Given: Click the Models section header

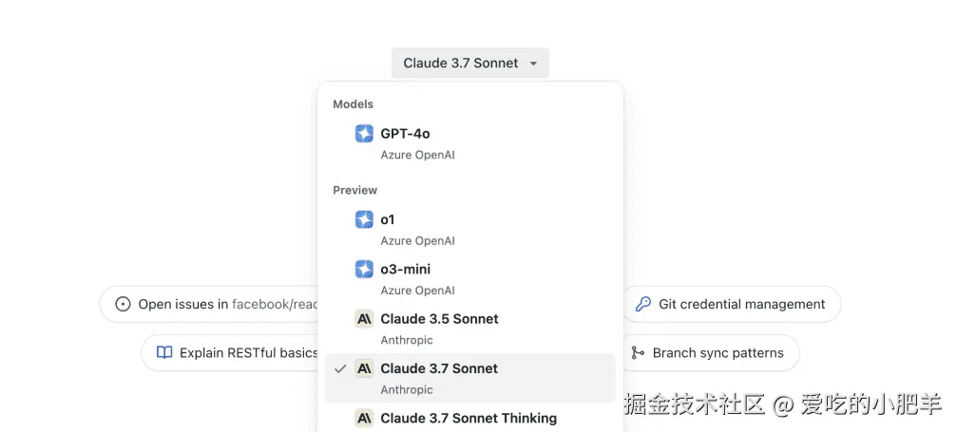Looking at the screenshot, I should pyautogui.click(x=353, y=104).
